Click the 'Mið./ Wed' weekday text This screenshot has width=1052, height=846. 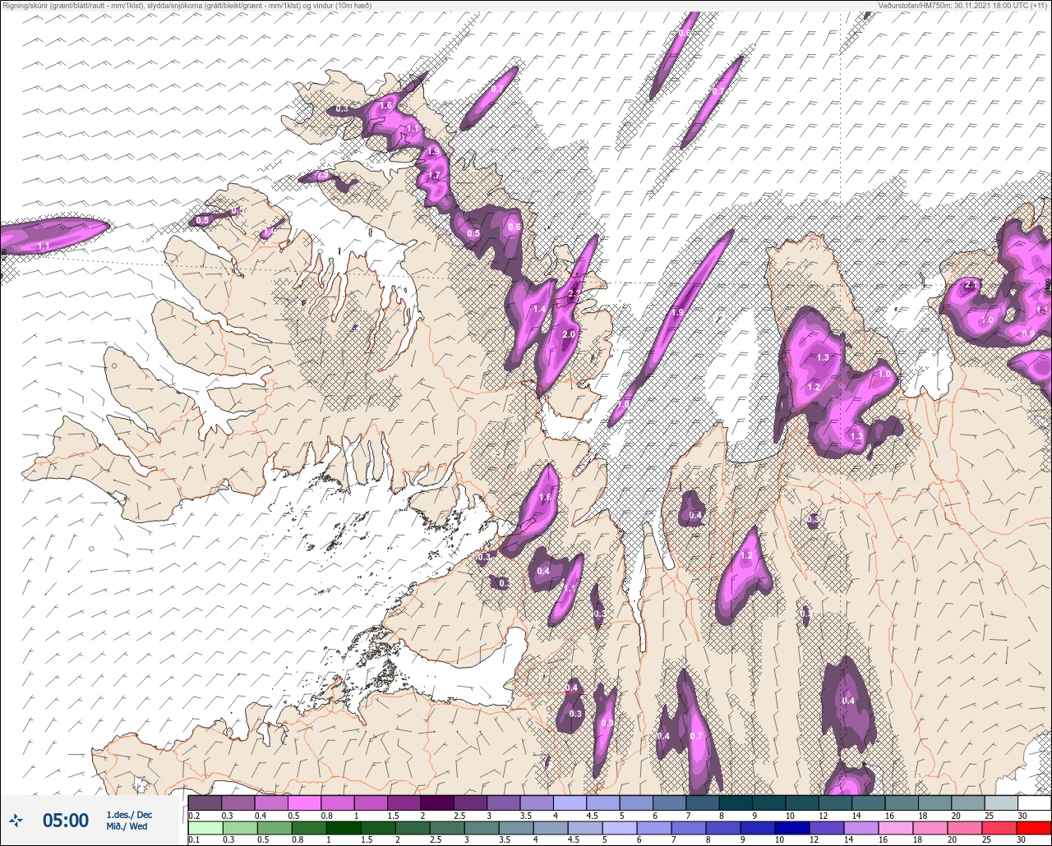127,826
